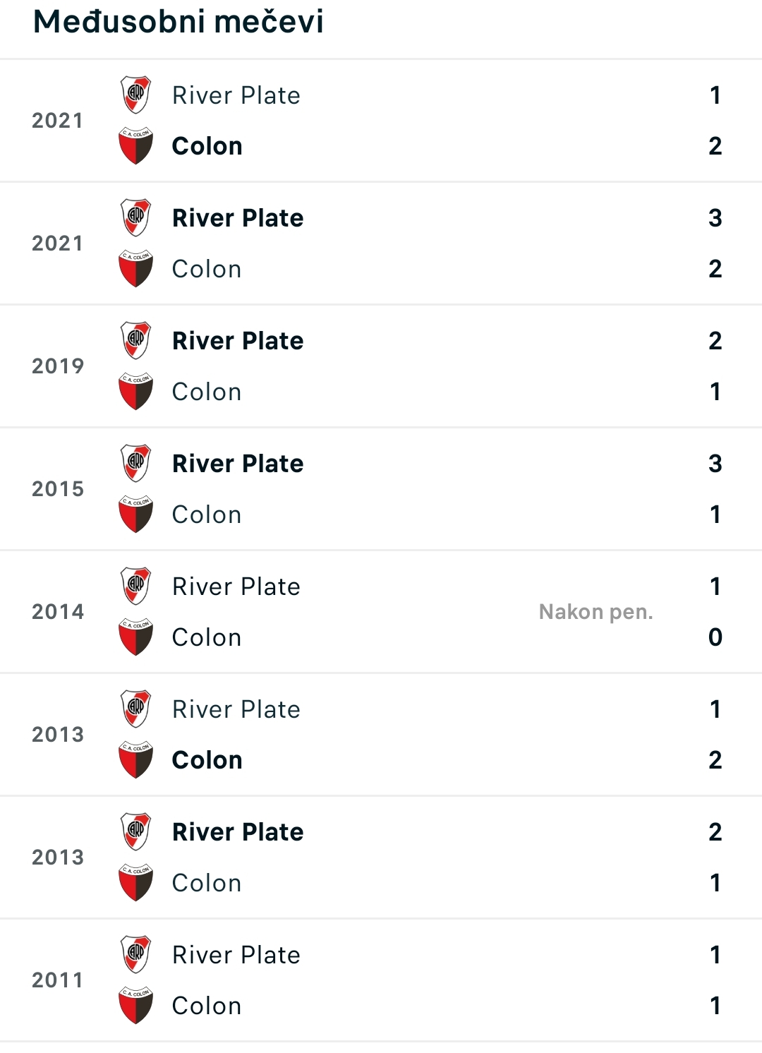Open the 2021 River Plate 3-2 match
Viewport: 762px width, 1053px height.
pyautogui.click(x=381, y=243)
